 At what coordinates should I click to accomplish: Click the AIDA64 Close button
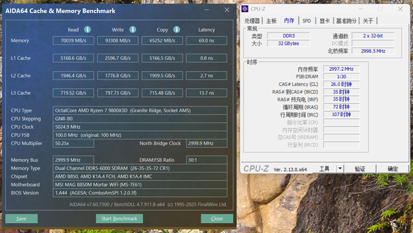[217, 219]
